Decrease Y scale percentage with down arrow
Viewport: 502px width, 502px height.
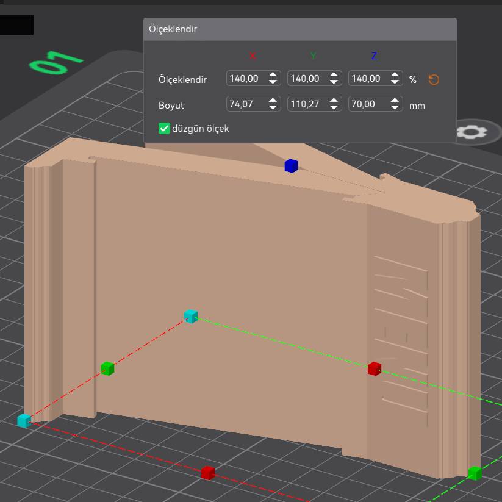click(x=334, y=82)
